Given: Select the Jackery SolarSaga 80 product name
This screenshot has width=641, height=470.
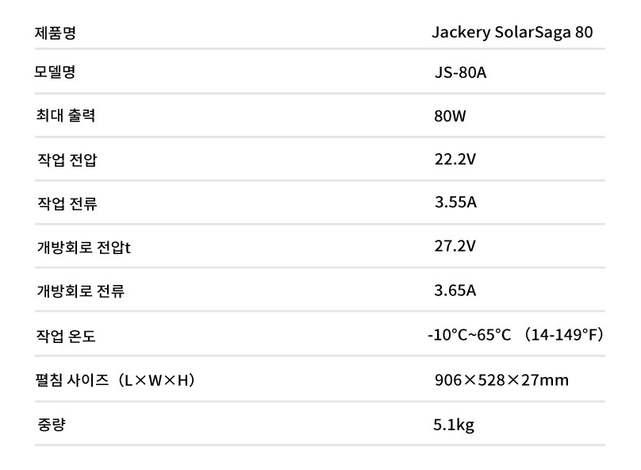Looking at the screenshot, I should (x=512, y=33).
